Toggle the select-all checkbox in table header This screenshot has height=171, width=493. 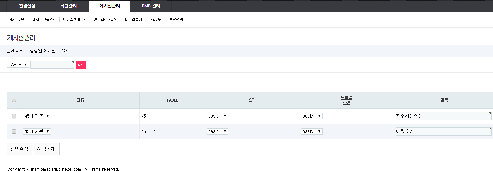tap(14, 100)
